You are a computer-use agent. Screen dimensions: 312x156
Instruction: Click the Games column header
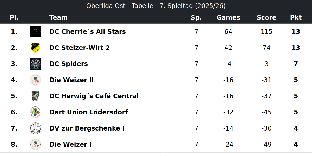pyautogui.click(x=228, y=18)
